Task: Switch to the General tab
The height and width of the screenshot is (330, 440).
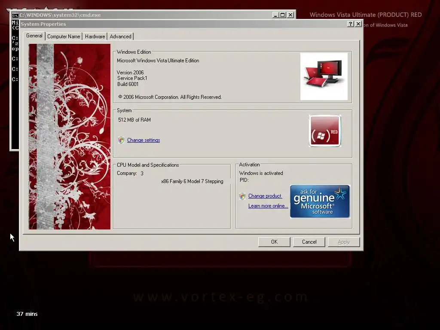Action: pyautogui.click(x=34, y=36)
